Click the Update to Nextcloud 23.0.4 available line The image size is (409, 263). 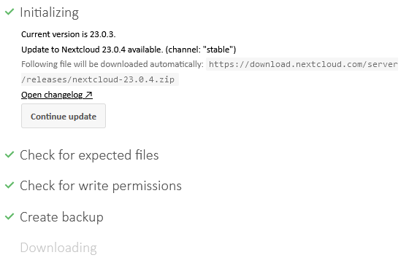129,50
